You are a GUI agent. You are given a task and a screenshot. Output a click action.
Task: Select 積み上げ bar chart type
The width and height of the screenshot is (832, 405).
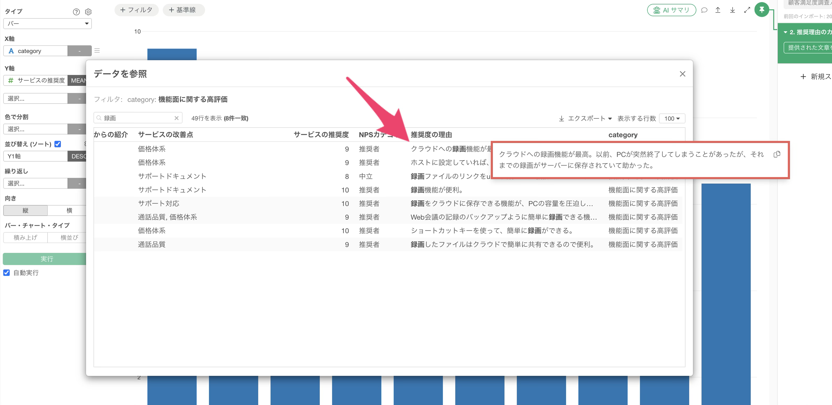[x=25, y=237]
